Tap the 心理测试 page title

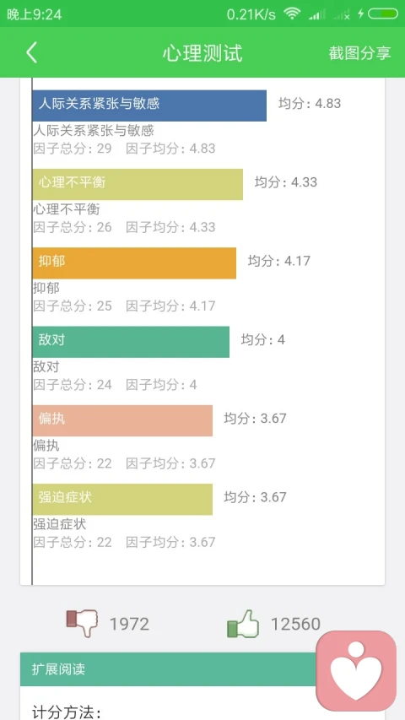click(x=202, y=53)
